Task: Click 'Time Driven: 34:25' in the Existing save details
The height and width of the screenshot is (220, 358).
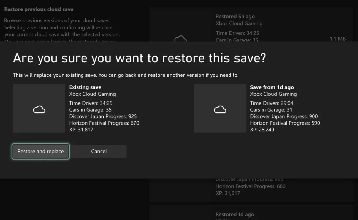Action: coord(91,103)
